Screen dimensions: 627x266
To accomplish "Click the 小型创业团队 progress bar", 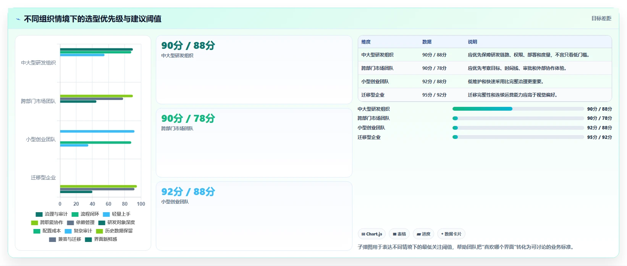I will pyautogui.click(x=518, y=128).
